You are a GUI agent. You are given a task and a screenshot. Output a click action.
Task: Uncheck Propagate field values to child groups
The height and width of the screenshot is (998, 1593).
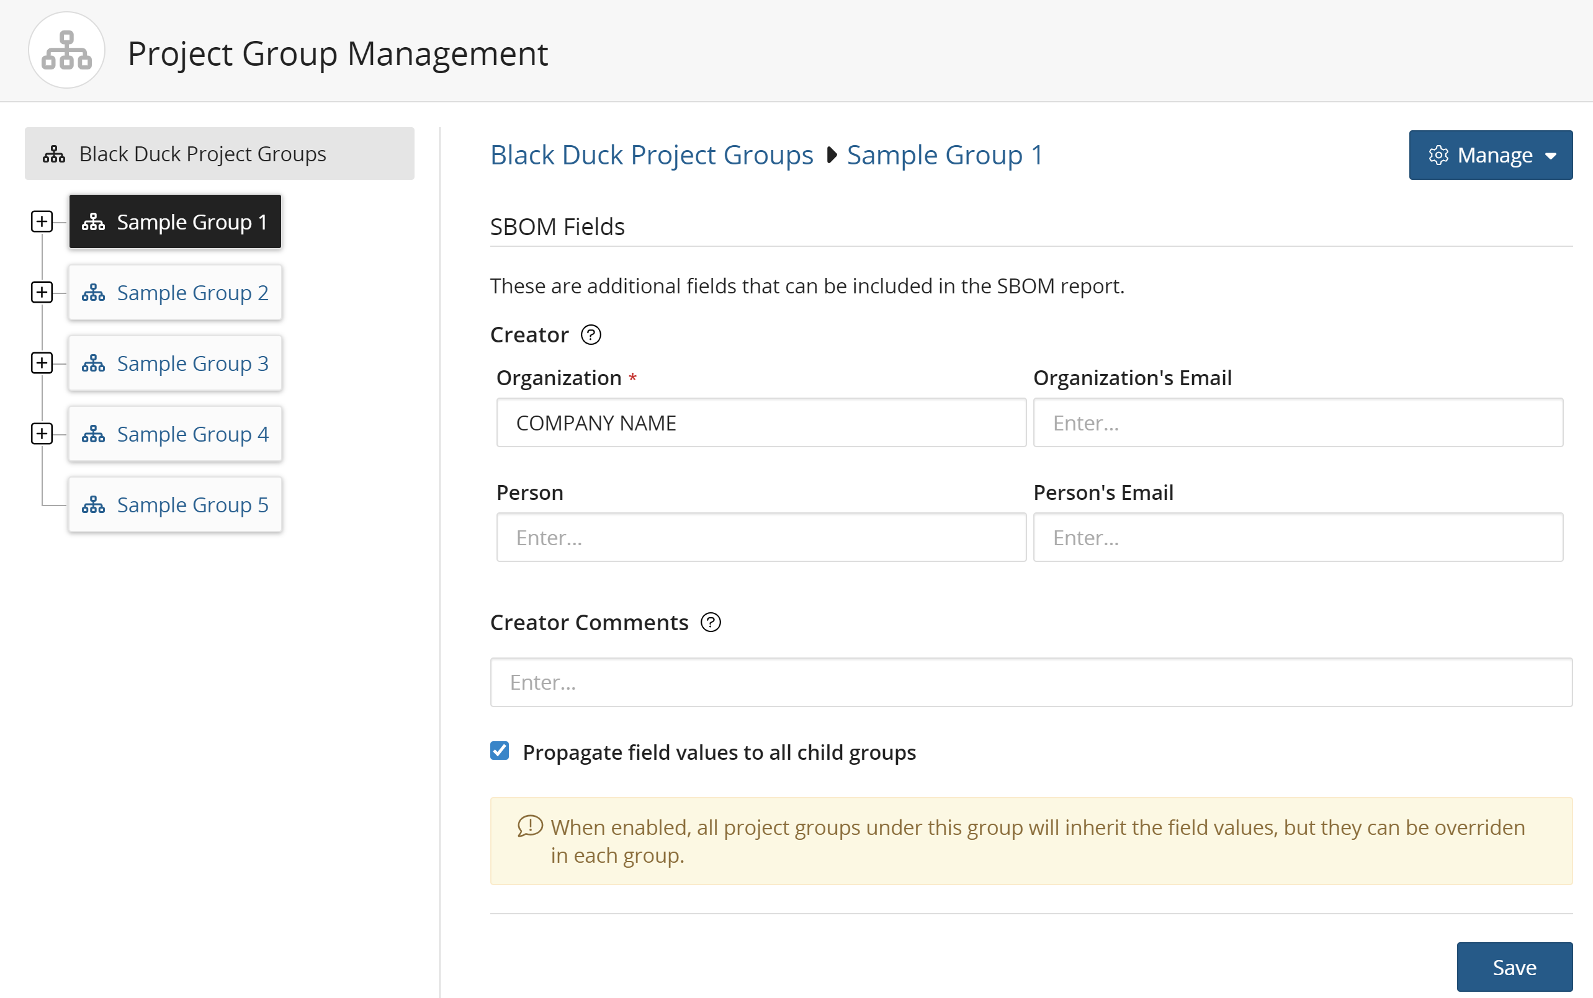[x=500, y=751]
